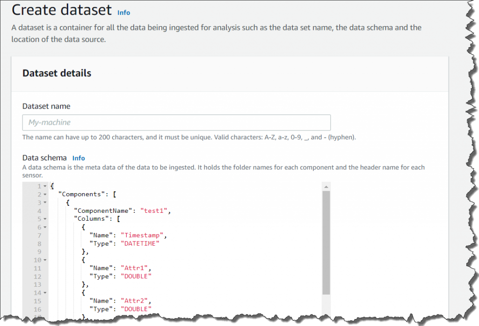The image size is (479, 326).
Task: Click the "Components" key in the schema editor
Action: 80,194
